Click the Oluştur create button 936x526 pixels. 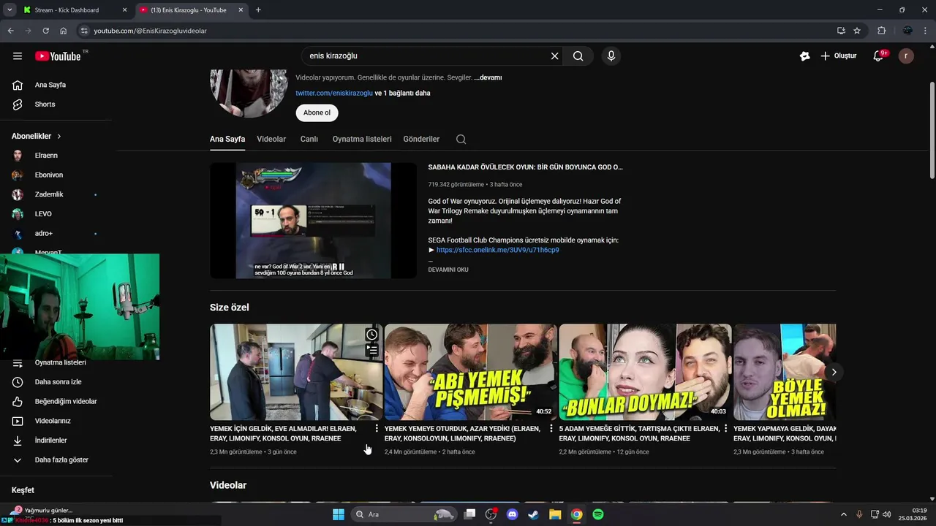click(838, 56)
